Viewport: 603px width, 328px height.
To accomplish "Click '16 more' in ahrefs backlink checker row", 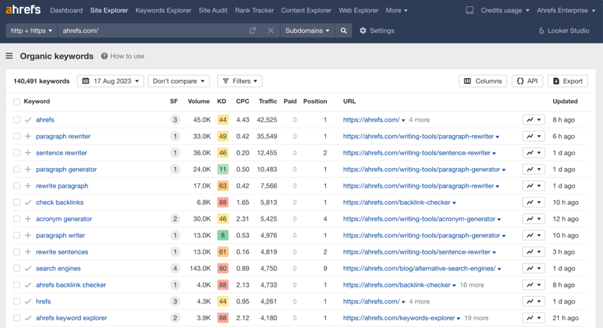I will (472, 285).
